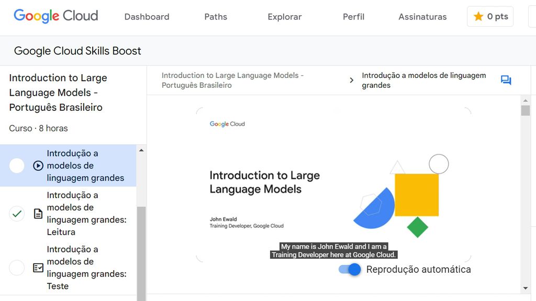536x301 pixels.
Task: Click the scrollbar down arrow on the video pane
Action: point(526,287)
